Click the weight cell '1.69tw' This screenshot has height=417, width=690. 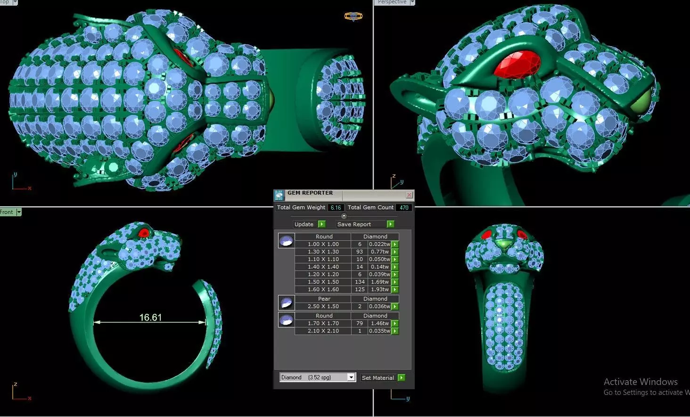coord(380,282)
